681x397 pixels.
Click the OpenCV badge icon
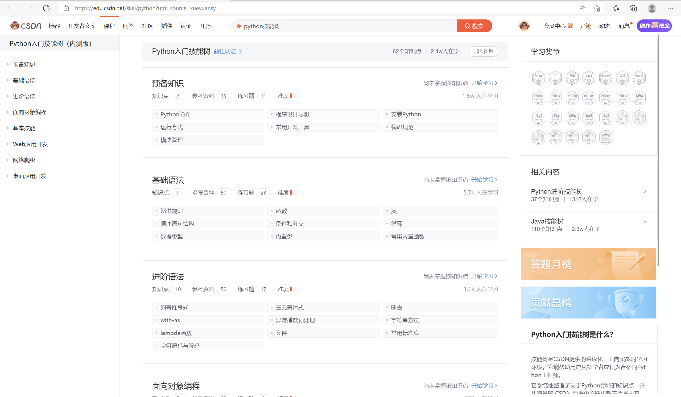click(x=639, y=77)
